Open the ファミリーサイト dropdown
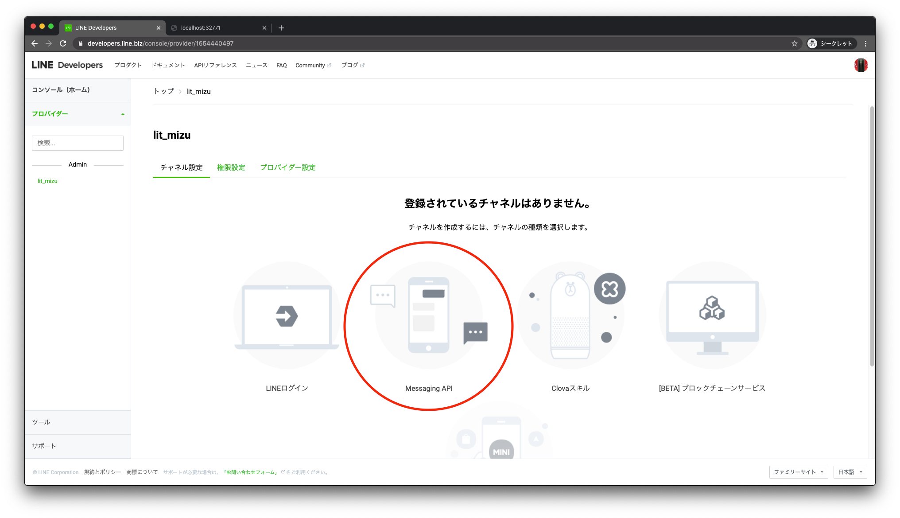The height and width of the screenshot is (518, 900). 799,472
